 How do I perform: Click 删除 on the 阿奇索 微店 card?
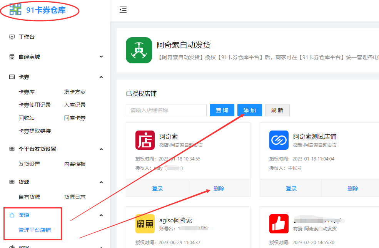219,188
